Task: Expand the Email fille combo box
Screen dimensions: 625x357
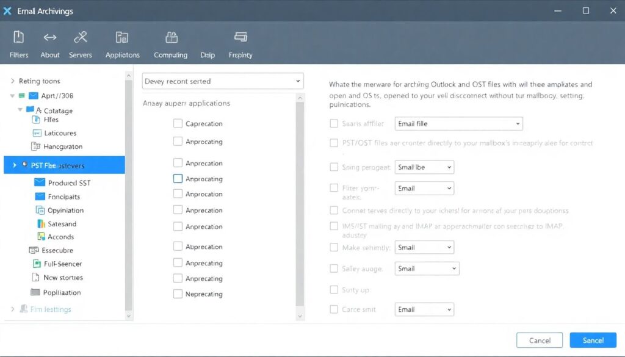Action: tap(458, 124)
